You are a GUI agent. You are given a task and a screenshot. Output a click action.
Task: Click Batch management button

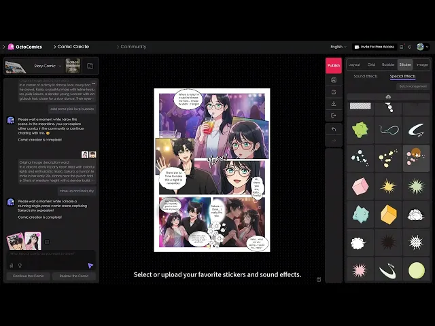click(x=413, y=86)
